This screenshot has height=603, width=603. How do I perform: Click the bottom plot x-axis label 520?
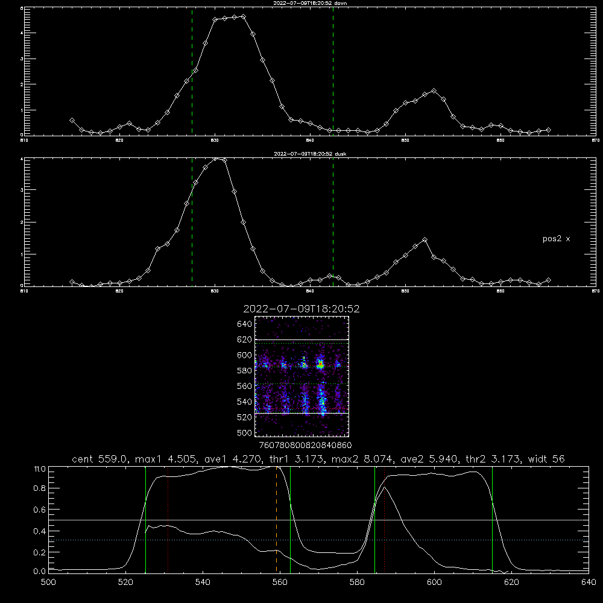125,582
